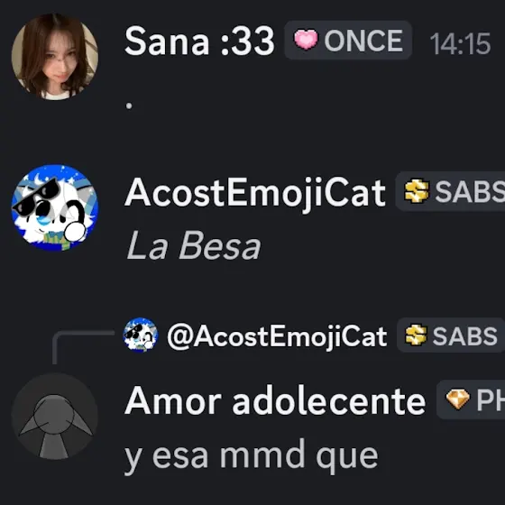Click the Sana :33 username
Viewport: 505px width, 505px height.
click(x=199, y=41)
